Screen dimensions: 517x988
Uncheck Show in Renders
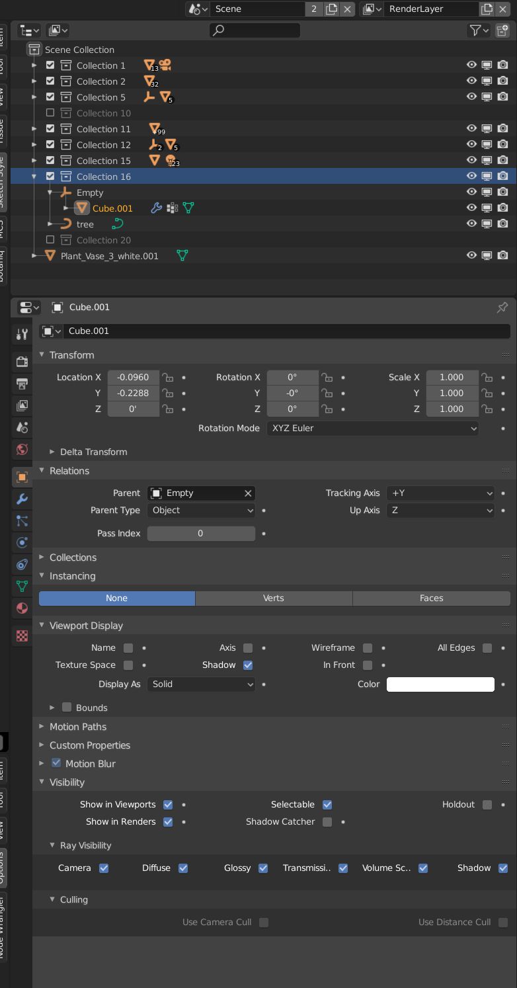[x=168, y=821]
